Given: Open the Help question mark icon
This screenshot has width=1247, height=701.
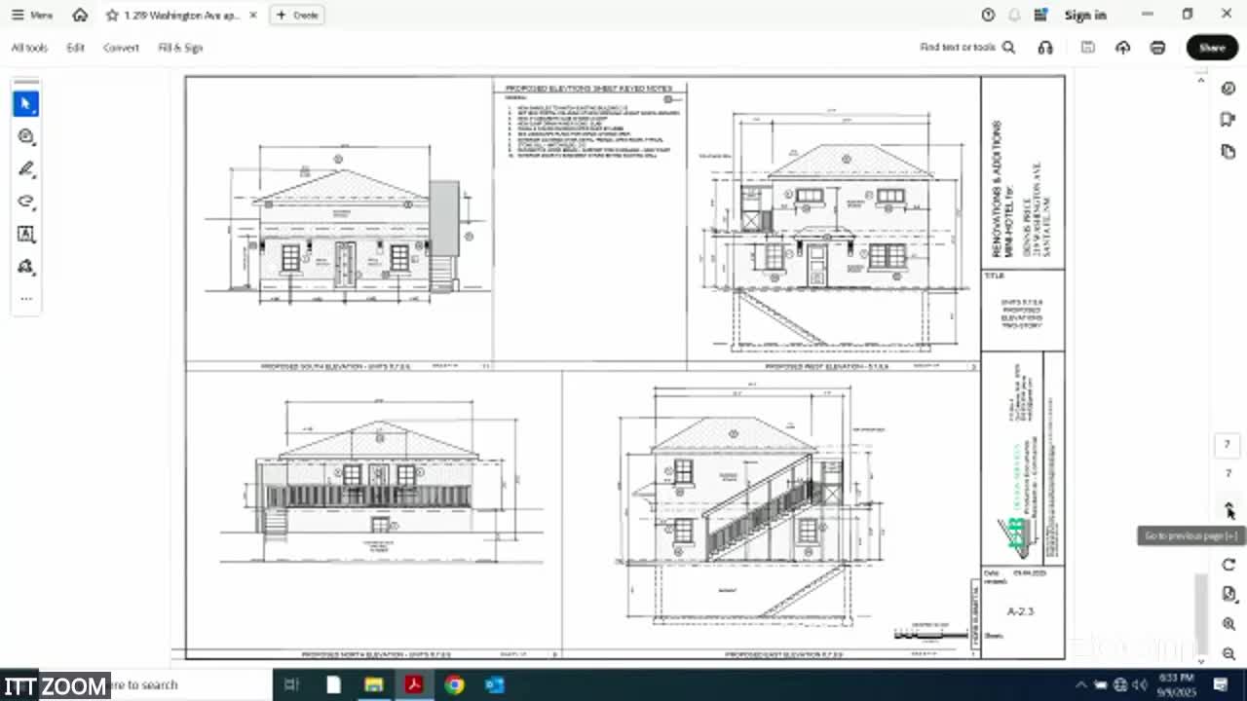Looking at the screenshot, I should (989, 15).
